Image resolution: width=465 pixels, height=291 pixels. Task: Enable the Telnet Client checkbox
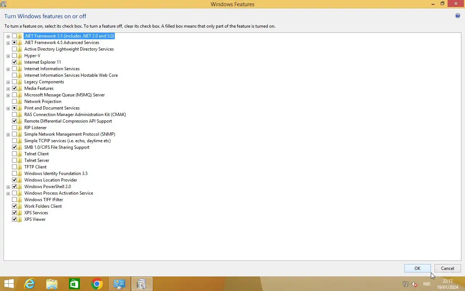click(15, 154)
